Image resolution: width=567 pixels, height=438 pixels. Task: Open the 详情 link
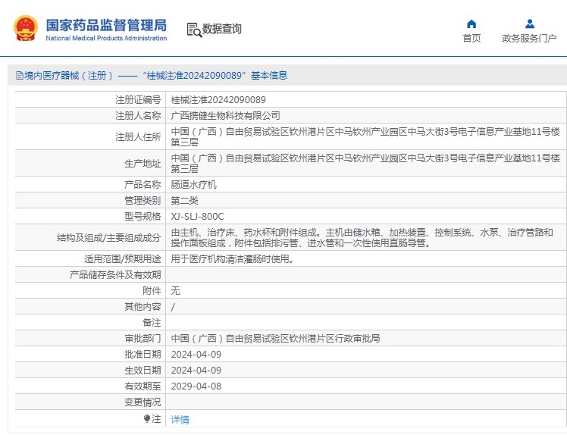pos(180,419)
